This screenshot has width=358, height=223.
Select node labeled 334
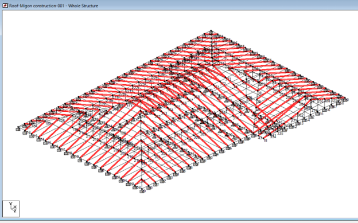[273, 136]
